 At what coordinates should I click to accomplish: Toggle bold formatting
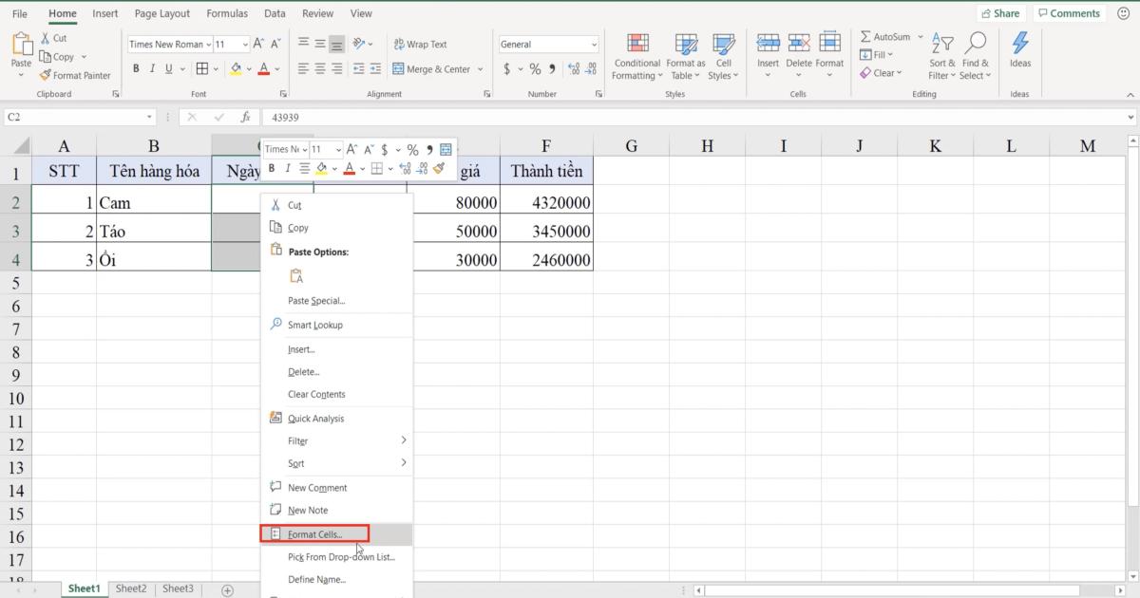(136, 68)
